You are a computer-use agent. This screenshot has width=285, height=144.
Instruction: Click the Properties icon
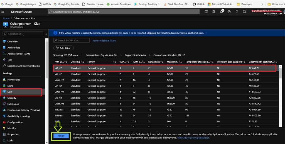coord(4,134)
